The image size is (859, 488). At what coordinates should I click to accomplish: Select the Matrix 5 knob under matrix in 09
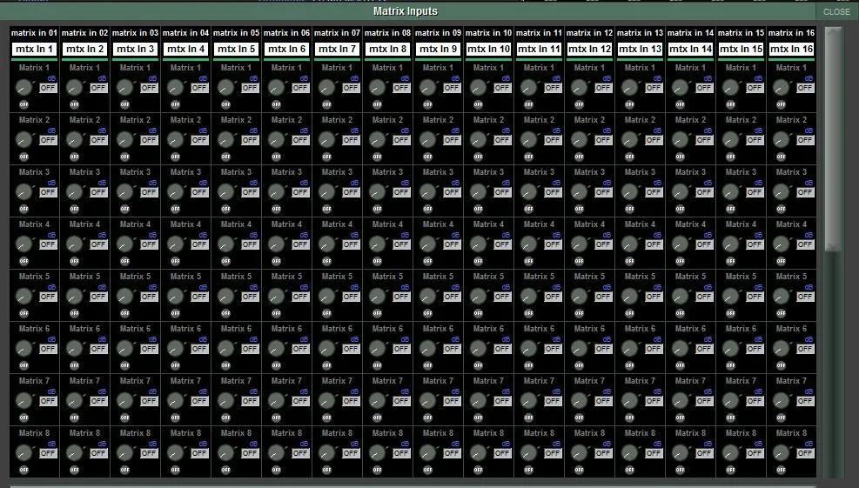[427, 297]
